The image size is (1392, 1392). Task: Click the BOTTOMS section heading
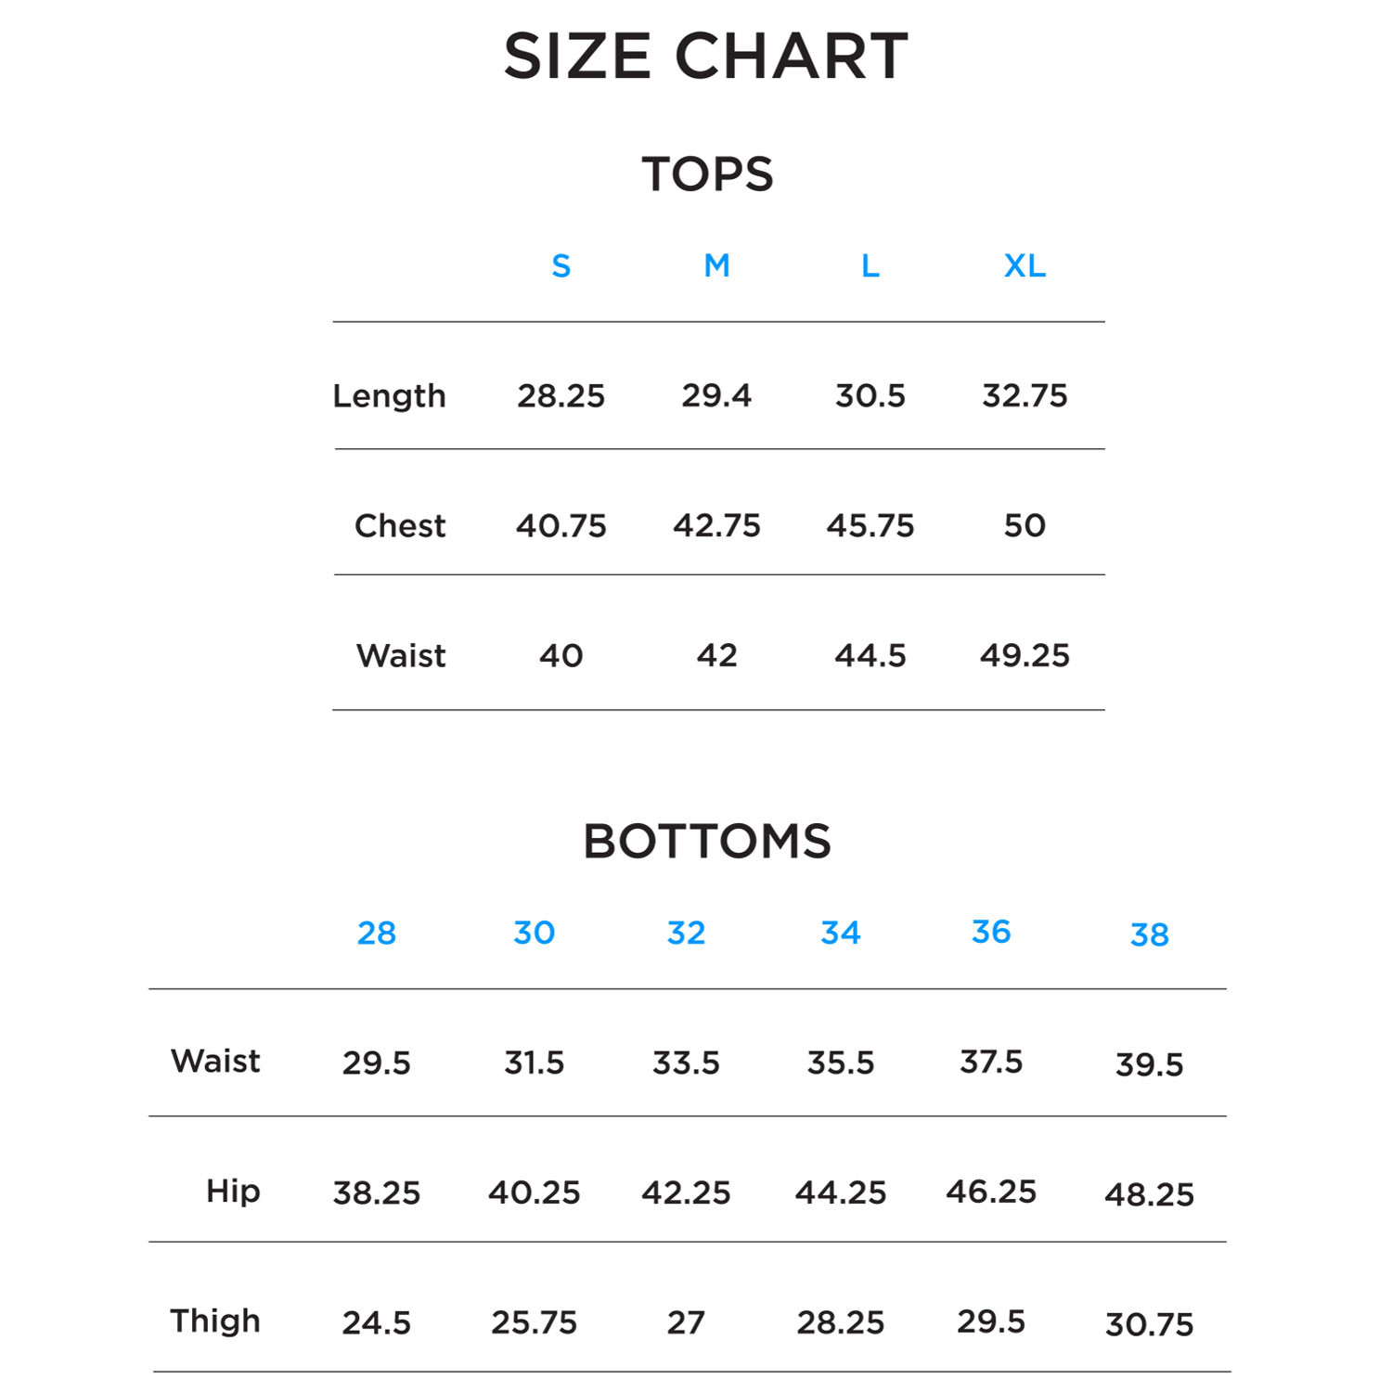[x=707, y=842]
